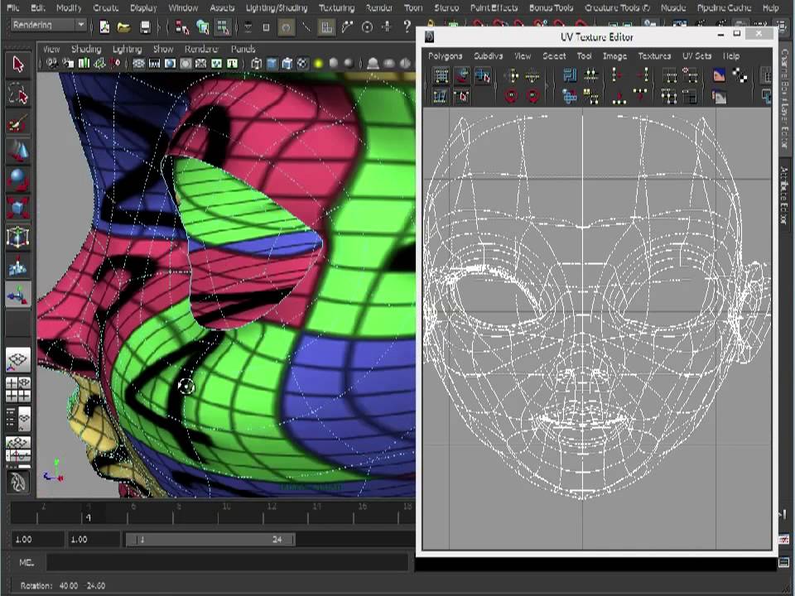Viewport: 795px width, 596px height.
Task: Click the Select by component type icon
Action: (223, 26)
